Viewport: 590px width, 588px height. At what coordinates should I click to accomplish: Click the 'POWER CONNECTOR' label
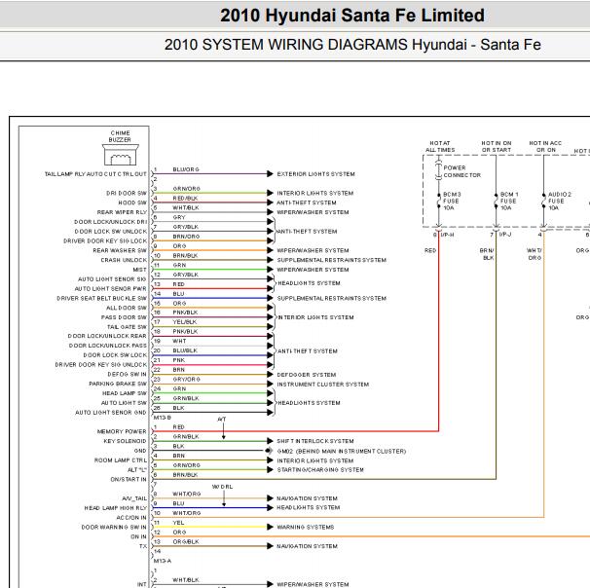pyautogui.click(x=462, y=171)
